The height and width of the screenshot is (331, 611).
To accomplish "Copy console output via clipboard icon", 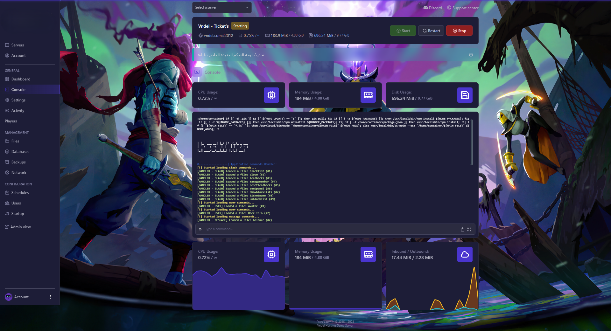I will tap(462, 229).
